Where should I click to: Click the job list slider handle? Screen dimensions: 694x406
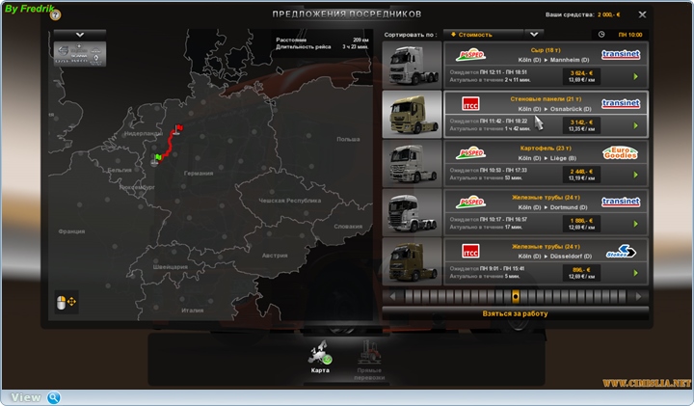pos(516,296)
